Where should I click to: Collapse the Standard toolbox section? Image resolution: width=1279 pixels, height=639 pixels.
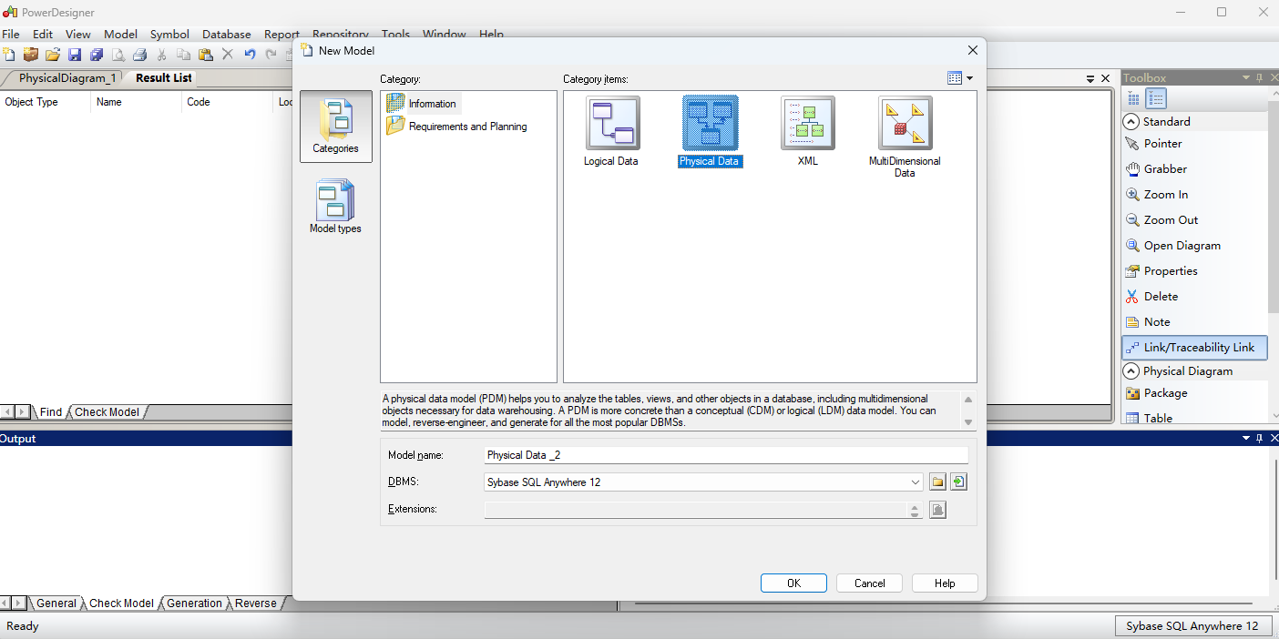(1131, 122)
